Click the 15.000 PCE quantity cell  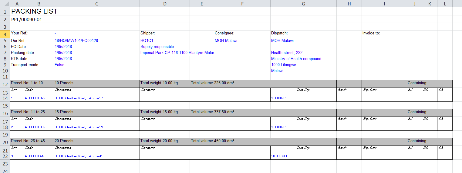[x=279, y=127]
